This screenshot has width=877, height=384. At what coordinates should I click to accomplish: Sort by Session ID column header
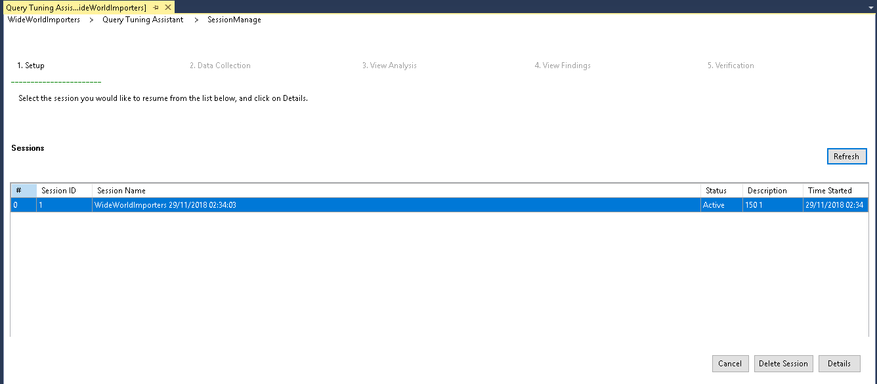64,191
